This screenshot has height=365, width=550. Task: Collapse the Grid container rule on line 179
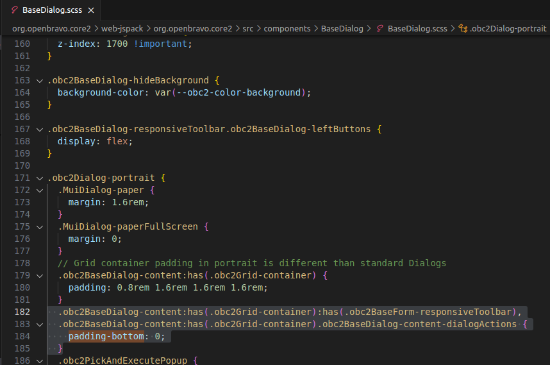point(40,276)
